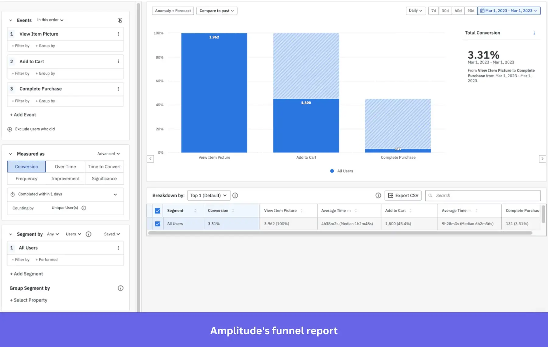Image resolution: width=548 pixels, height=347 pixels.
Task: Open the Daily granularity dropdown
Action: pos(415,11)
